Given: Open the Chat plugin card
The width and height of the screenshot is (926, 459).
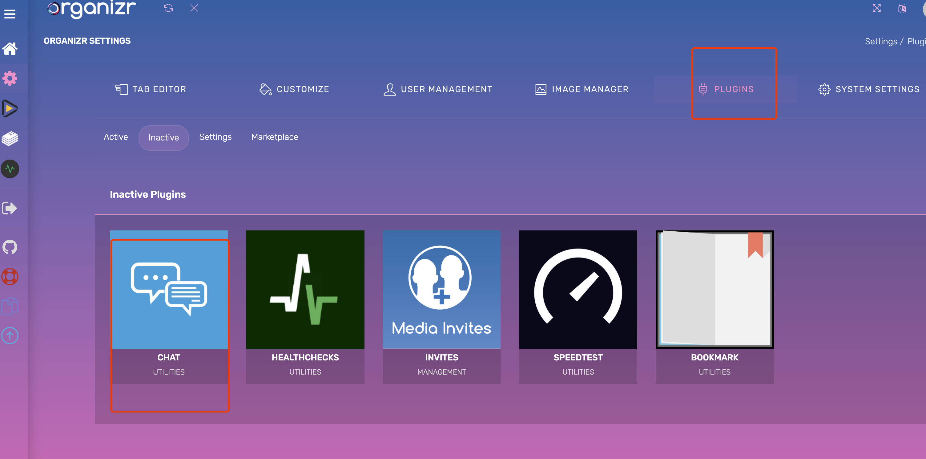Looking at the screenshot, I should point(169,307).
